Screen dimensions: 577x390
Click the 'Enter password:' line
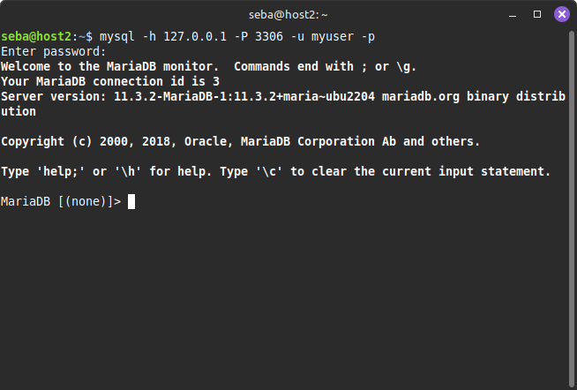(53, 51)
